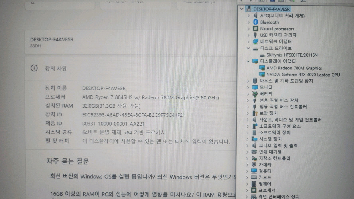
Task: Click the 보안 장치 icon
Action: tap(255, 113)
